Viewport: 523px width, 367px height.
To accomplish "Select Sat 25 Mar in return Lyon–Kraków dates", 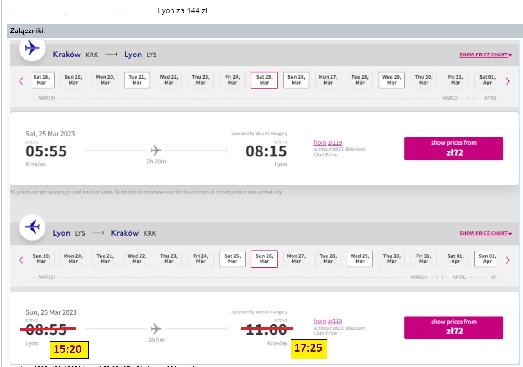I will click(x=232, y=259).
